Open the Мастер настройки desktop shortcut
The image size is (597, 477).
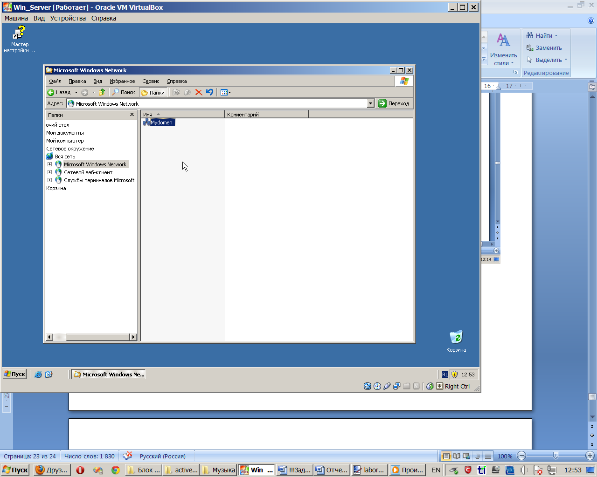pyautogui.click(x=19, y=39)
